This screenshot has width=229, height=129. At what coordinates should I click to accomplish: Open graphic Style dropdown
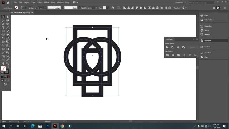click(108, 8)
